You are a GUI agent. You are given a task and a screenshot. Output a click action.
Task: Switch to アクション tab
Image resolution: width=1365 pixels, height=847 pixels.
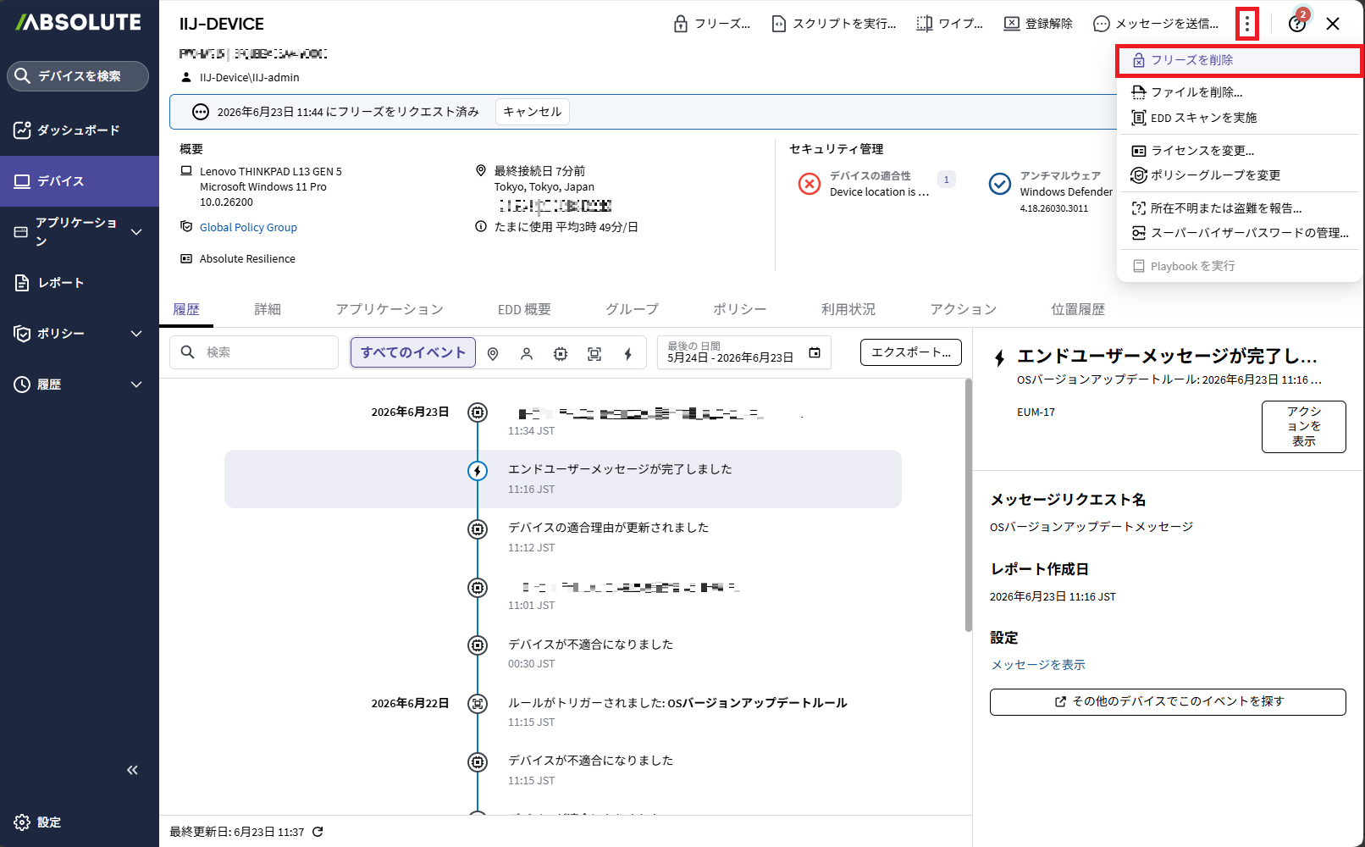click(x=963, y=310)
